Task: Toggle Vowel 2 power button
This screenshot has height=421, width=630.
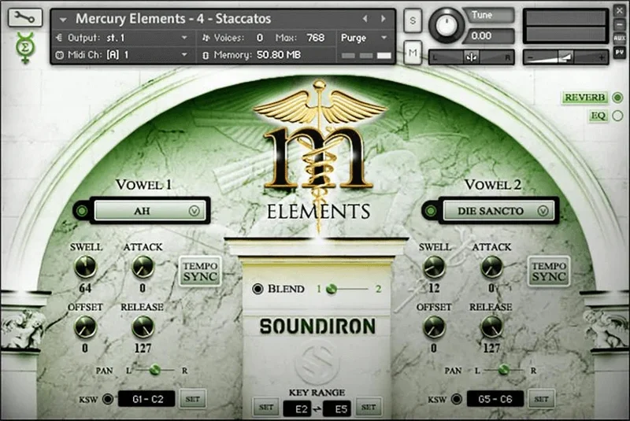Action: coord(431,211)
